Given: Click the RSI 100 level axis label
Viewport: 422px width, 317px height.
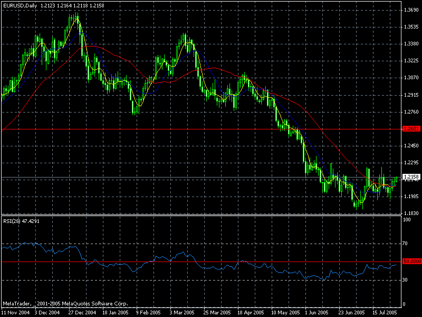Looking at the screenshot, I should 407,220.
